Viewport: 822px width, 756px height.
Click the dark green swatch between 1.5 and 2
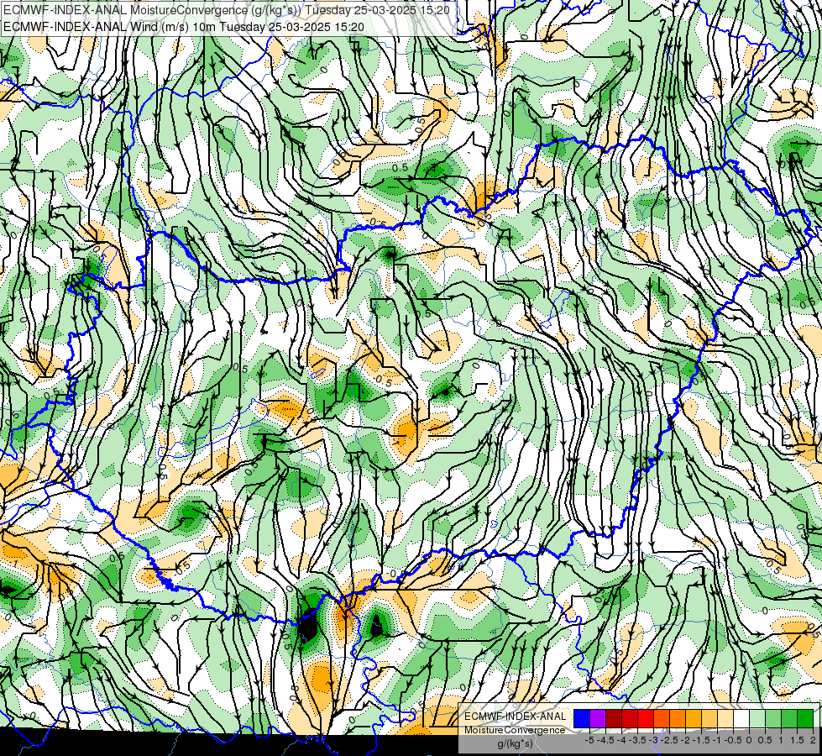pos(805,719)
